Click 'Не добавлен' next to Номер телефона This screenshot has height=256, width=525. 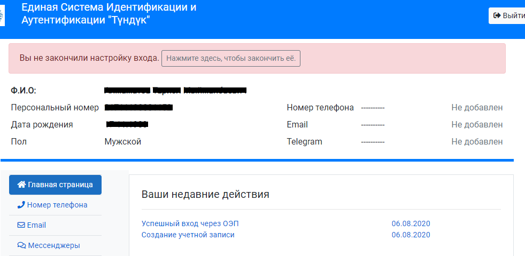[477, 108]
